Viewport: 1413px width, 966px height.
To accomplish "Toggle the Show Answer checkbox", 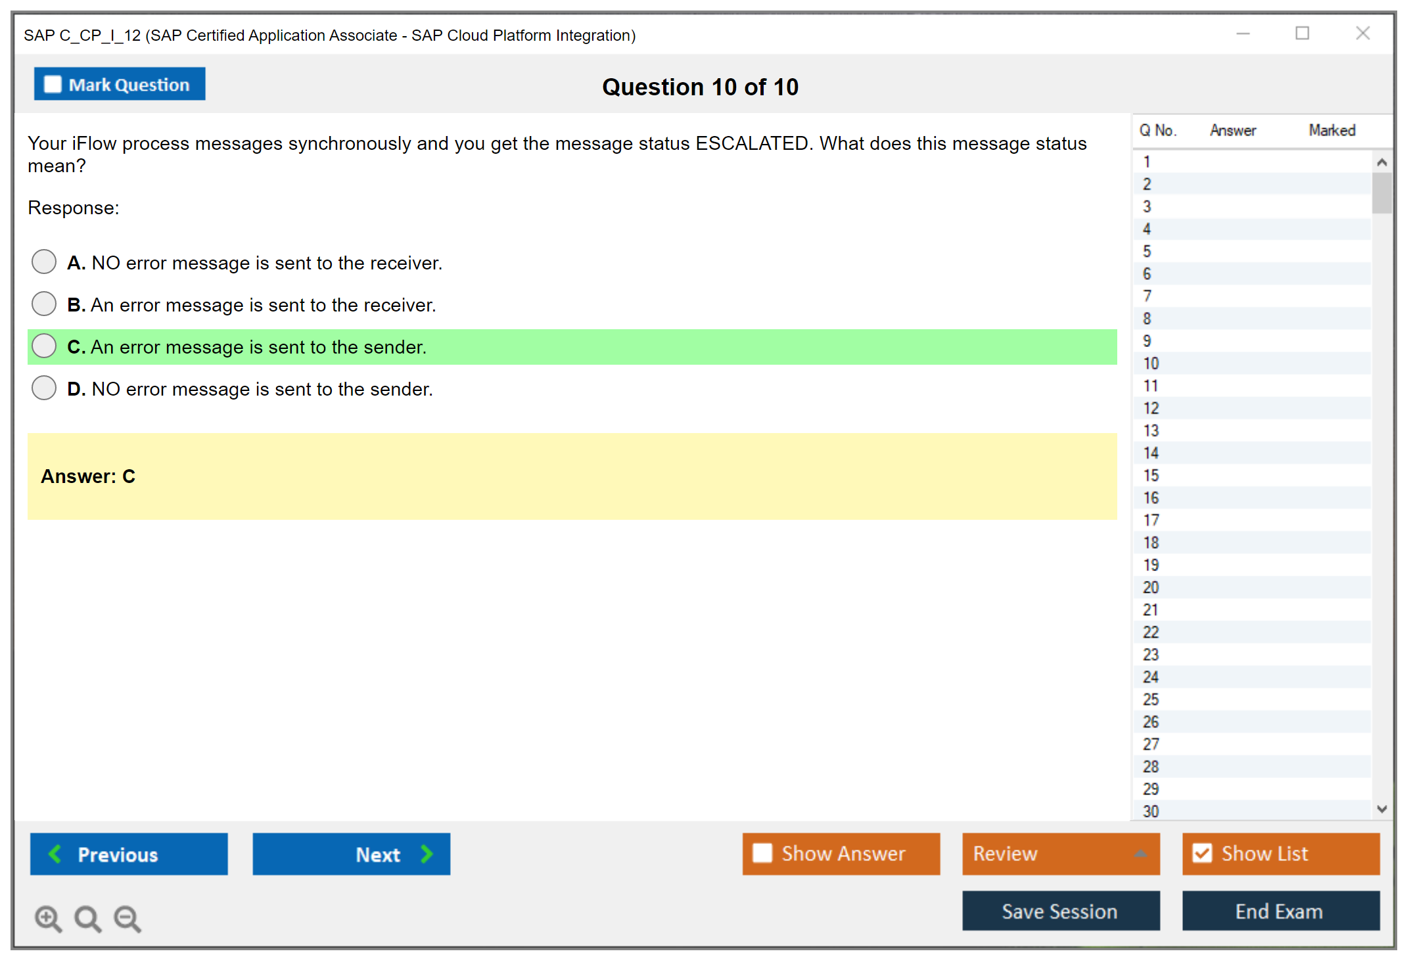I will tap(762, 853).
